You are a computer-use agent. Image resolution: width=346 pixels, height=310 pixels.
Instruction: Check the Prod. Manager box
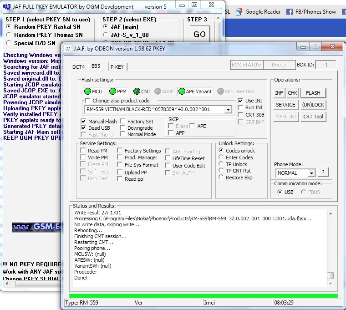coord(120,158)
